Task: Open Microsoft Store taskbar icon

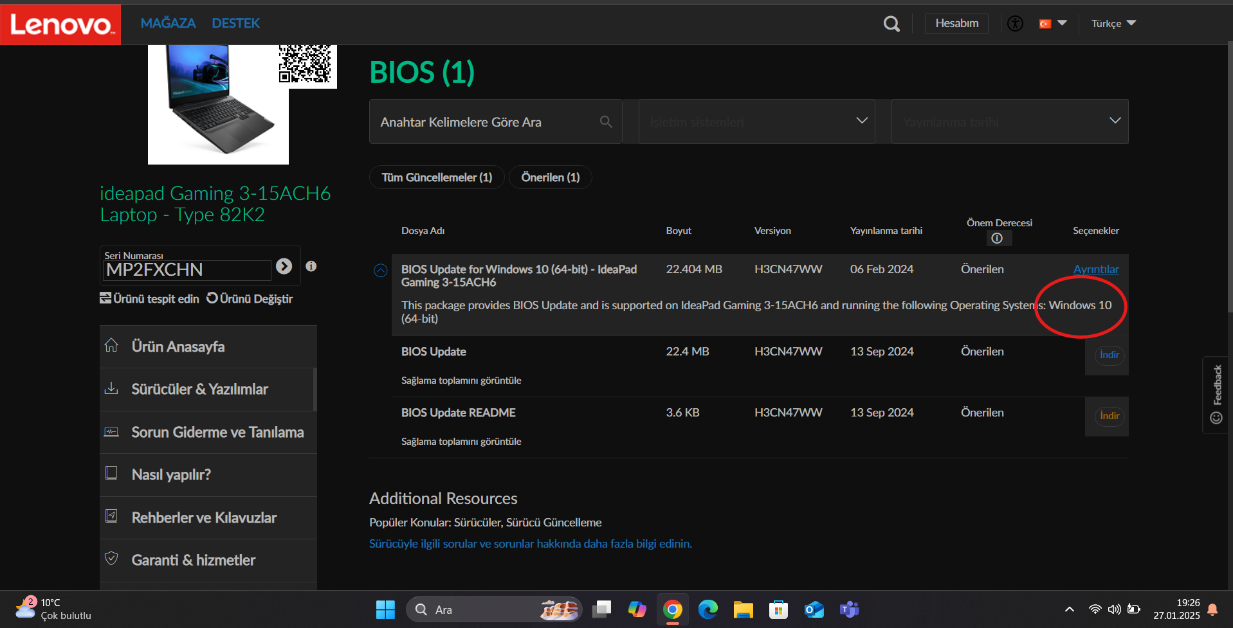Action: point(778,609)
